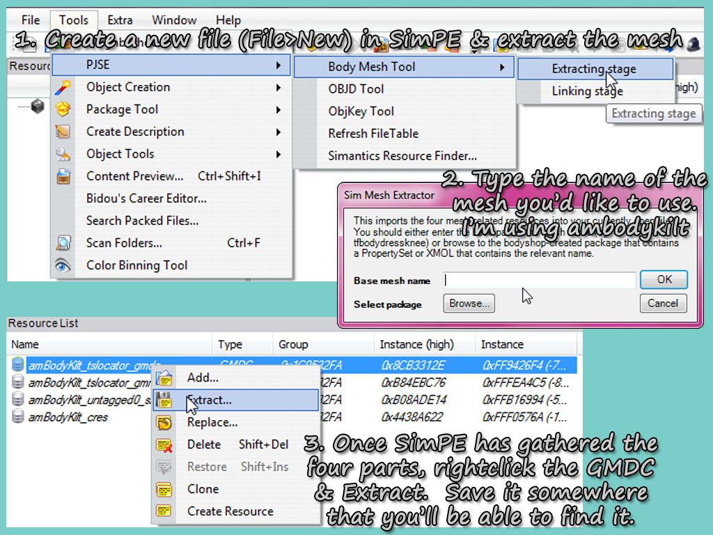This screenshot has width=713, height=535.
Task: Open the Extra menu
Action: 120,20
